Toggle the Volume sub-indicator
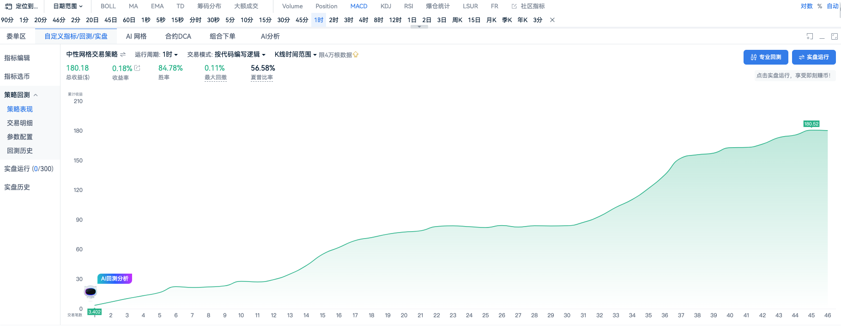 [x=292, y=6]
